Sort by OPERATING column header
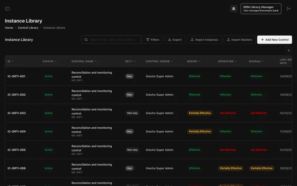297x186 pixels. pyautogui.click(x=227, y=61)
